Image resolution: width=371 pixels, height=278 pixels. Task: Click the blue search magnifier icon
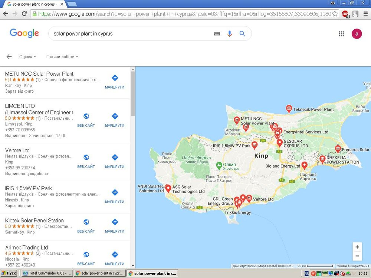[x=242, y=34]
